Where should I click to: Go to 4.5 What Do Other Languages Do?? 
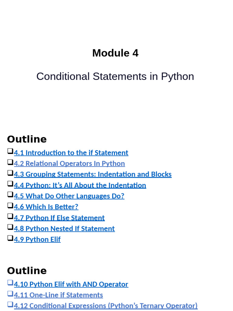(69, 196)
